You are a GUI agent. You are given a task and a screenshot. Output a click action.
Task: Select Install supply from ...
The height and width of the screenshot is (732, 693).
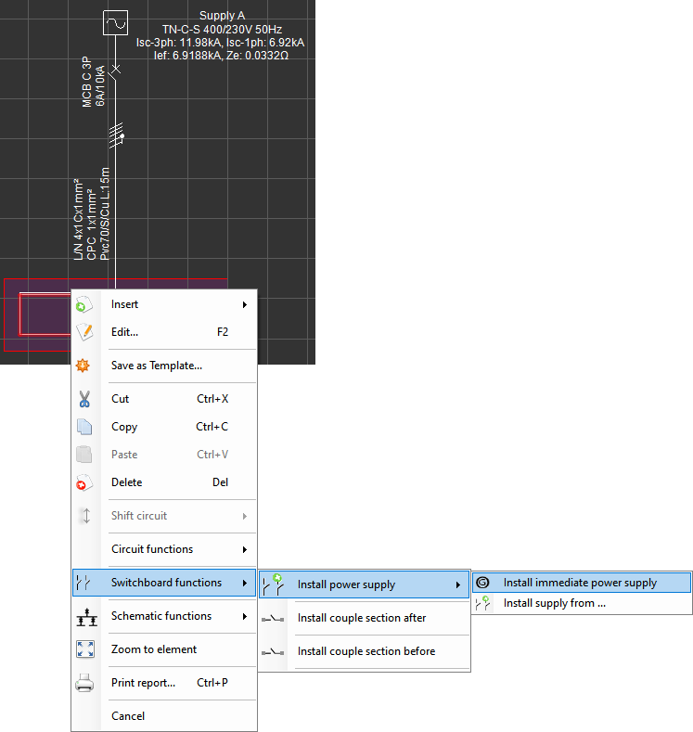tap(582, 603)
